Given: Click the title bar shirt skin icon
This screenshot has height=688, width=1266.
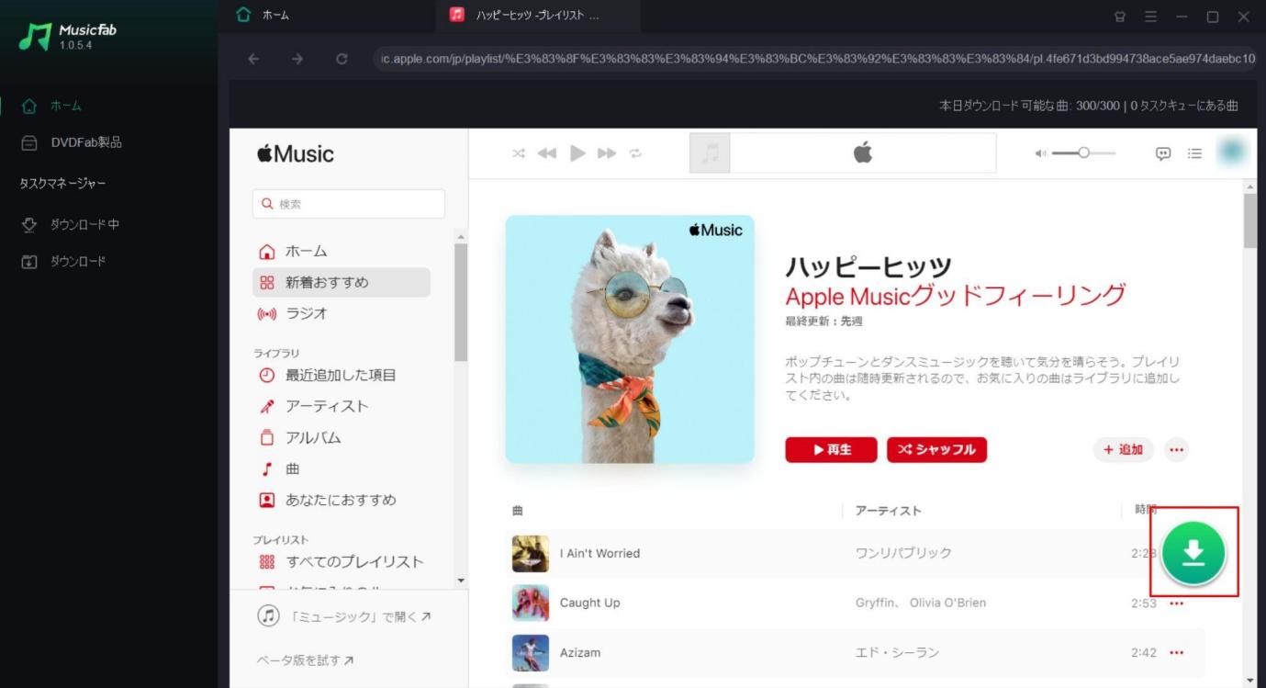Looking at the screenshot, I should pyautogui.click(x=1120, y=17).
